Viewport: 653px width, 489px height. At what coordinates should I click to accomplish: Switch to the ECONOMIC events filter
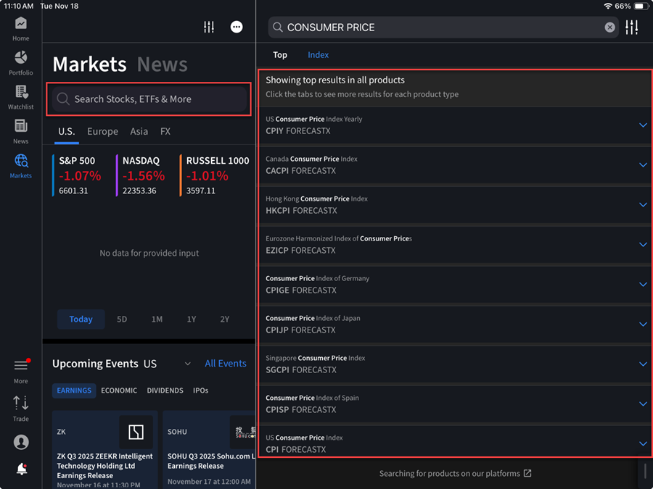click(x=119, y=390)
